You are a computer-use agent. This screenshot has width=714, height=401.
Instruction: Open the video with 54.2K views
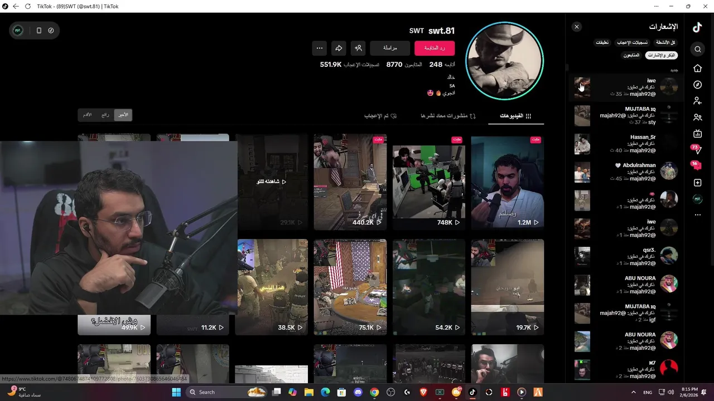[x=429, y=287]
